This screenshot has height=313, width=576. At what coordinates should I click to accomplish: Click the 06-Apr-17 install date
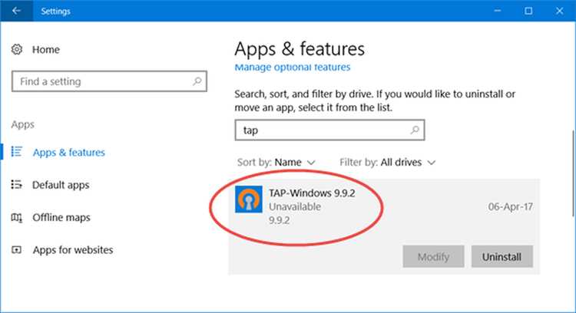point(510,206)
